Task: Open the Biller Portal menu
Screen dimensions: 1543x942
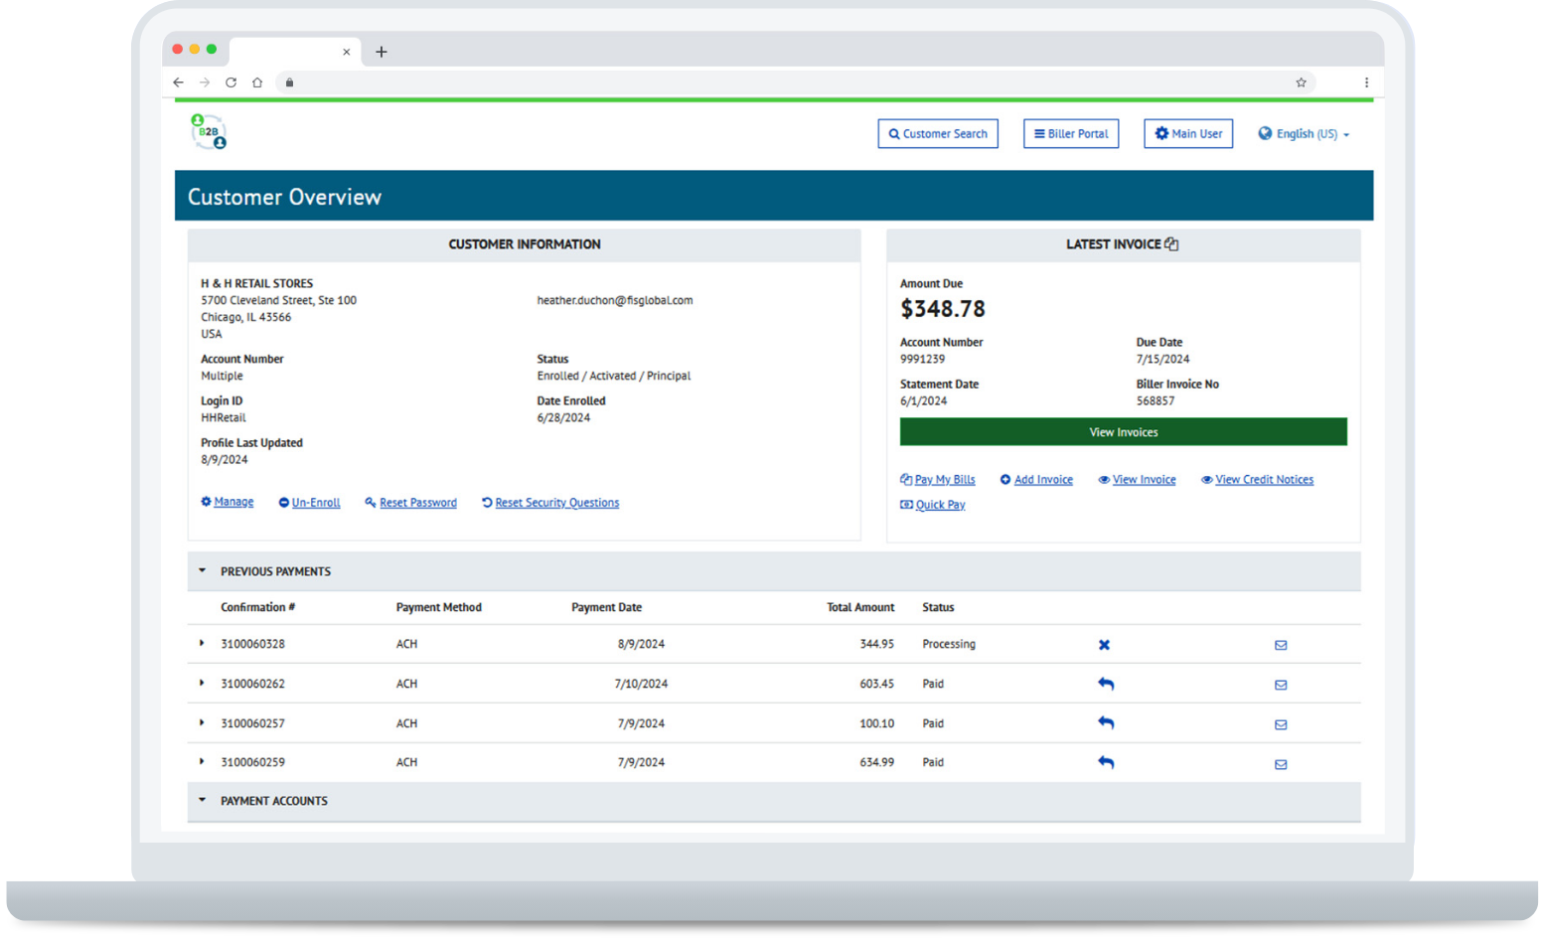Action: [1070, 134]
